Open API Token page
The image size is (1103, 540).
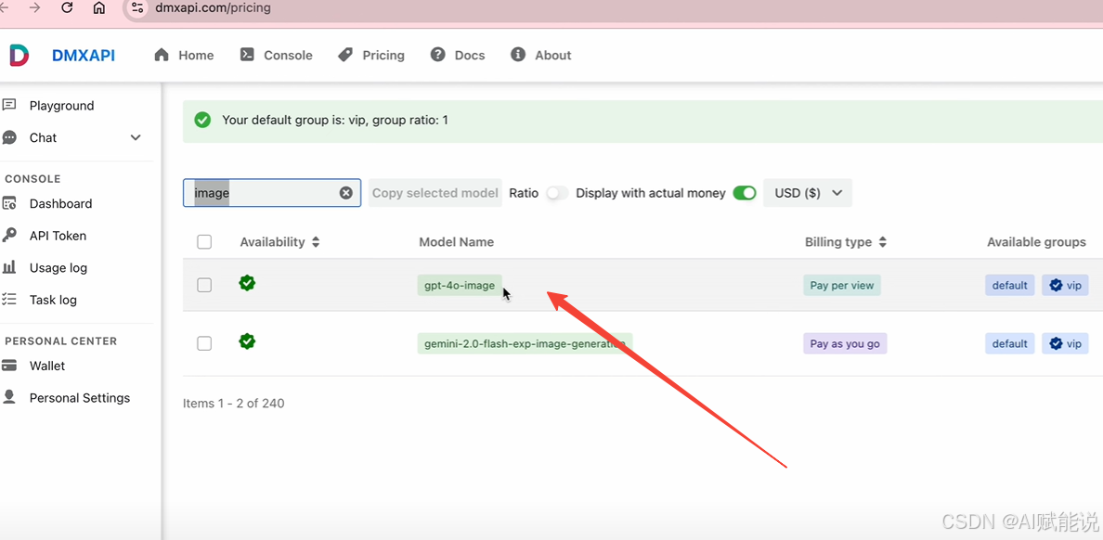[x=58, y=236]
